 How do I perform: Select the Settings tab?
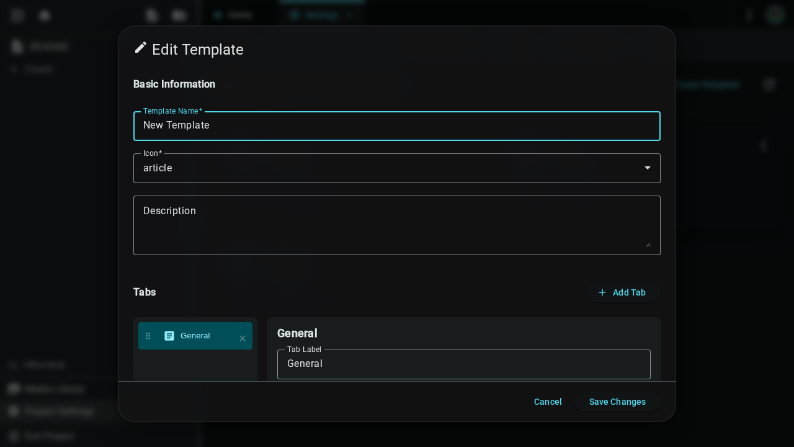(318, 15)
